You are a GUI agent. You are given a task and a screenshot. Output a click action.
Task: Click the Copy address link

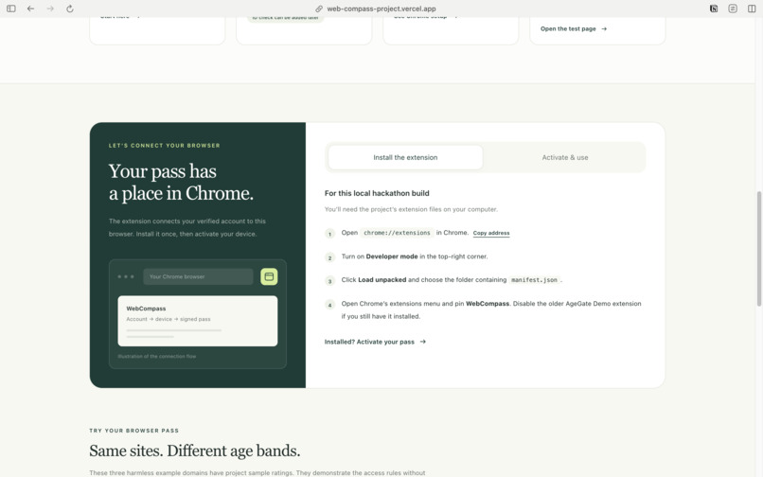pos(491,233)
